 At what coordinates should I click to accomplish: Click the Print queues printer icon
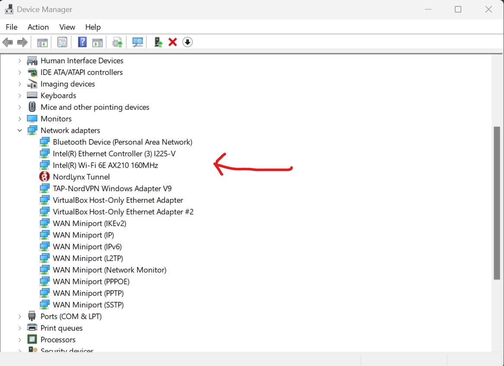[x=32, y=328]
